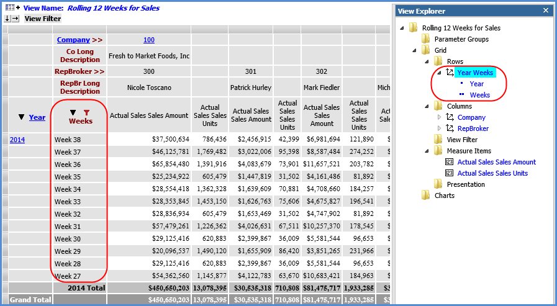Select Parameter Groups in View Explorer
Viewport: 557px width, 306px height.
tap(461, 39)
